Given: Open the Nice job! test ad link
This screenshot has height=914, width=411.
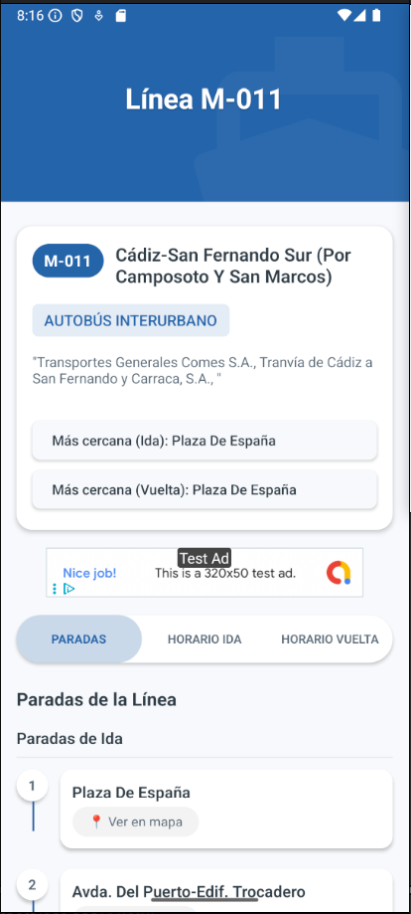Looking at the screenshot, I should click(89, 573).
